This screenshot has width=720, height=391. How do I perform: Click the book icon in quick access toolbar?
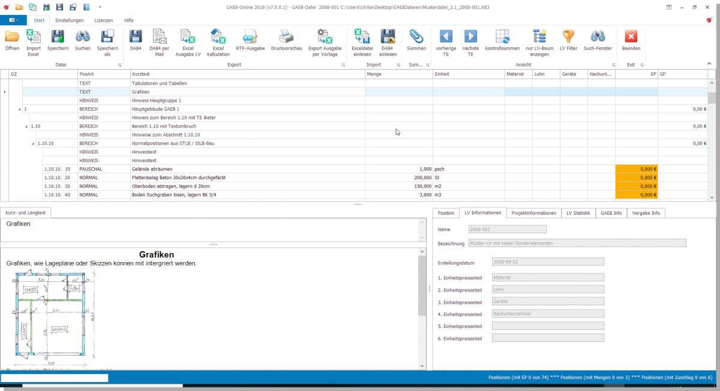86,7
